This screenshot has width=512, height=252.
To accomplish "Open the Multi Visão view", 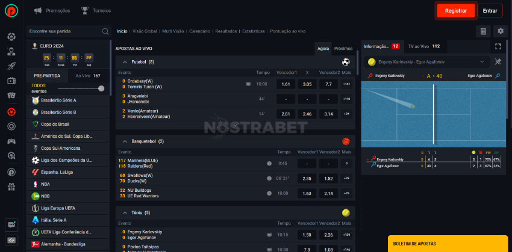I will (173, 31).
